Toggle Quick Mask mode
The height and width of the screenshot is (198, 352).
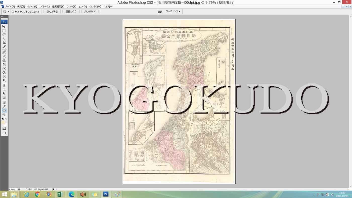[4, 128]
